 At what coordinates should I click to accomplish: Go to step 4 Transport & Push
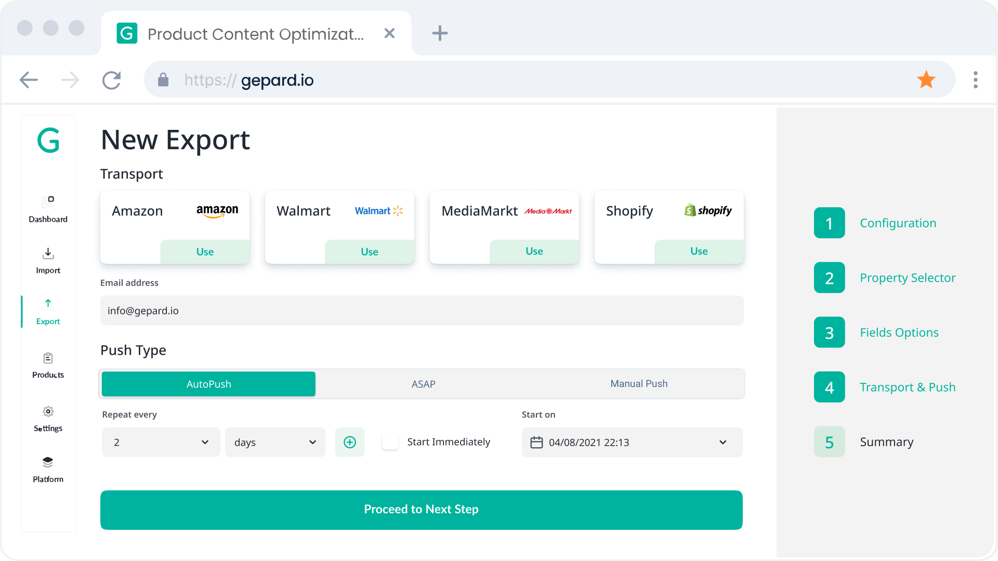[885, 387]
